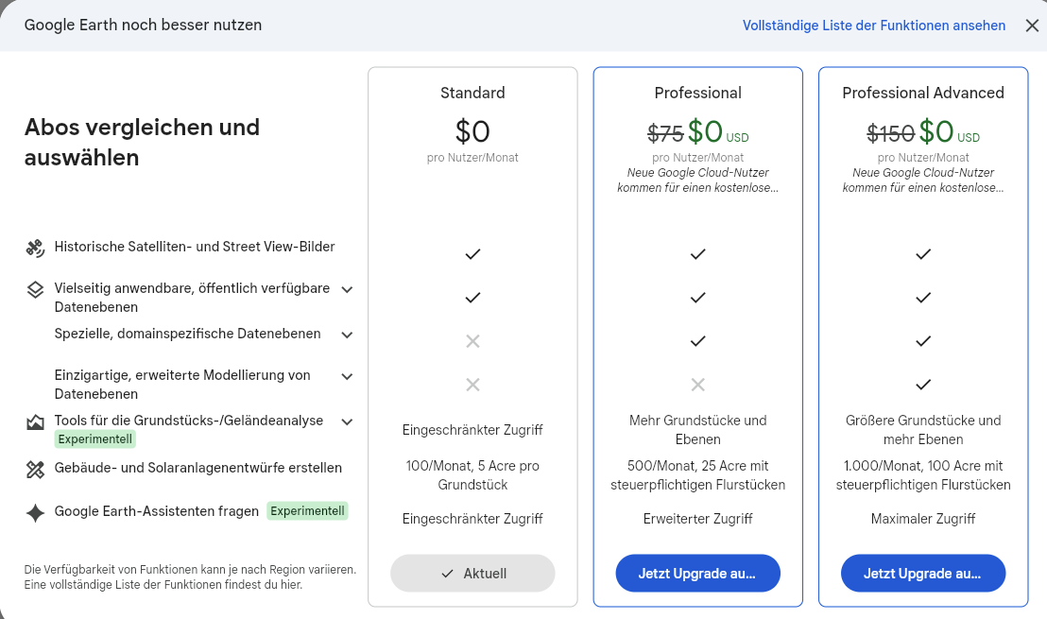Click the Professional Advanced checkmark for erweiterte Modellierung
Viewport: 1047px width, 619px height.
(923, 385)
